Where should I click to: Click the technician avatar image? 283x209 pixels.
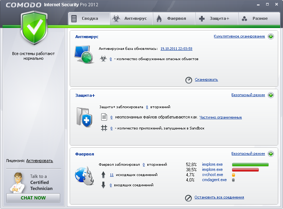coord(17,183)
